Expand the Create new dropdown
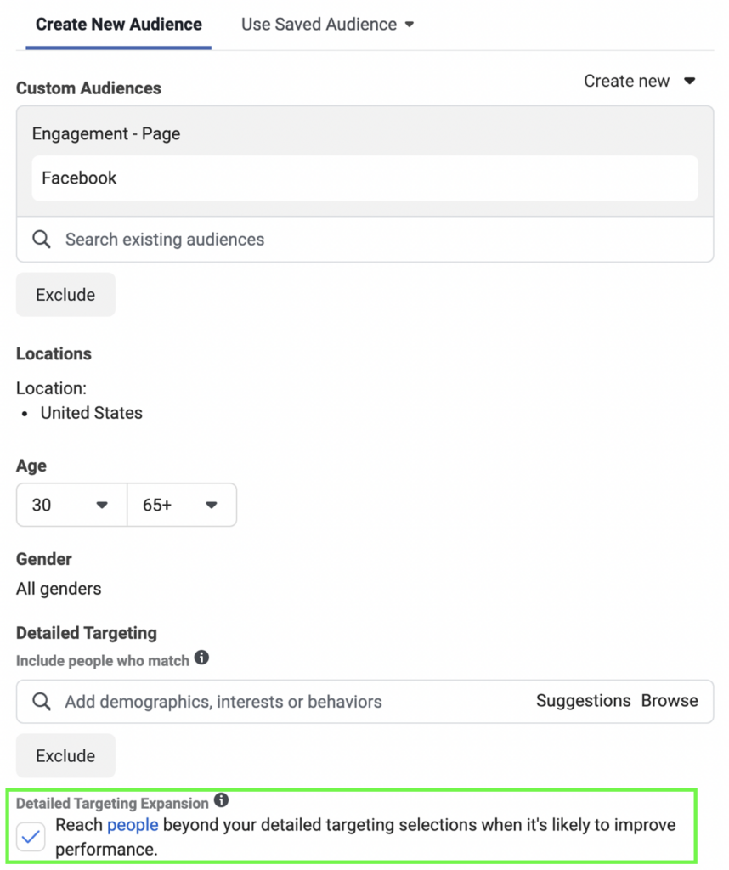 [641, 81]
